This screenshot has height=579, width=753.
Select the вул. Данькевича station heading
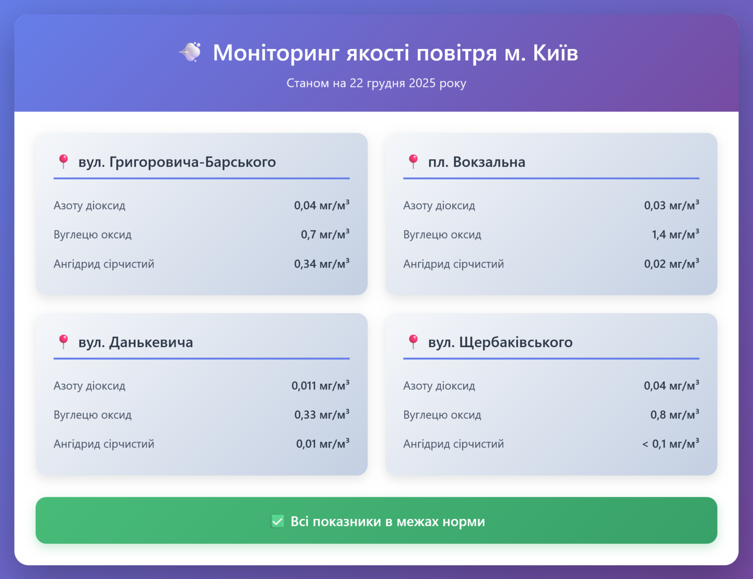tap(136, 342)
